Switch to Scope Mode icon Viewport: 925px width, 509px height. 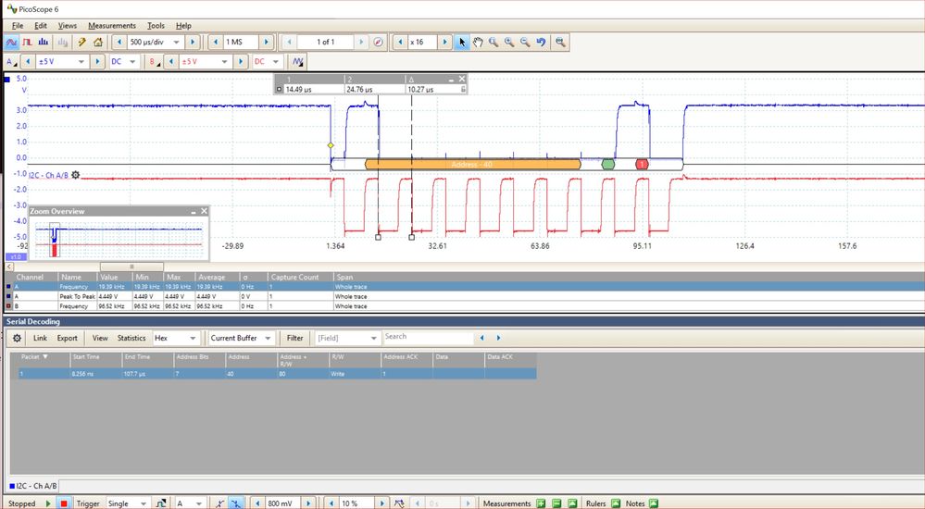[x=11, y=43]
